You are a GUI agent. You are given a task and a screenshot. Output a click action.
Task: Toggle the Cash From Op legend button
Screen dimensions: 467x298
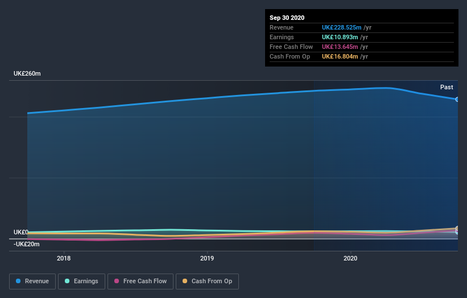coord(207,282)
